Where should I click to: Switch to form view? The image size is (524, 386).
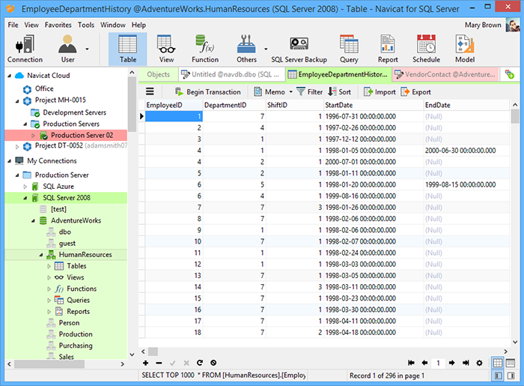tap(511, 363)
